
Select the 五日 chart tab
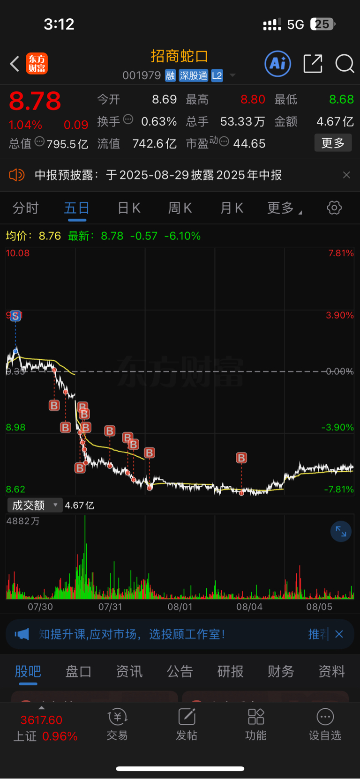coord(77,208)
